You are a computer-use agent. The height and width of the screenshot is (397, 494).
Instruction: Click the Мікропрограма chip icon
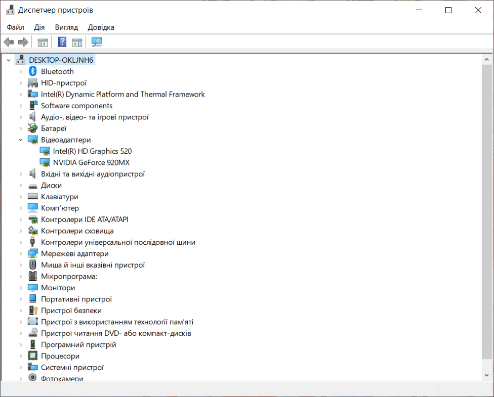(x=33, y=276)
